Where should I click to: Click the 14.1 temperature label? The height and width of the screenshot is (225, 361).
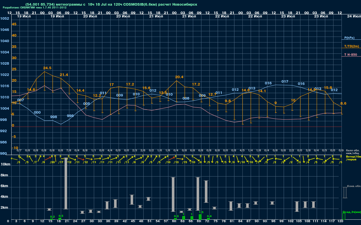262,91
